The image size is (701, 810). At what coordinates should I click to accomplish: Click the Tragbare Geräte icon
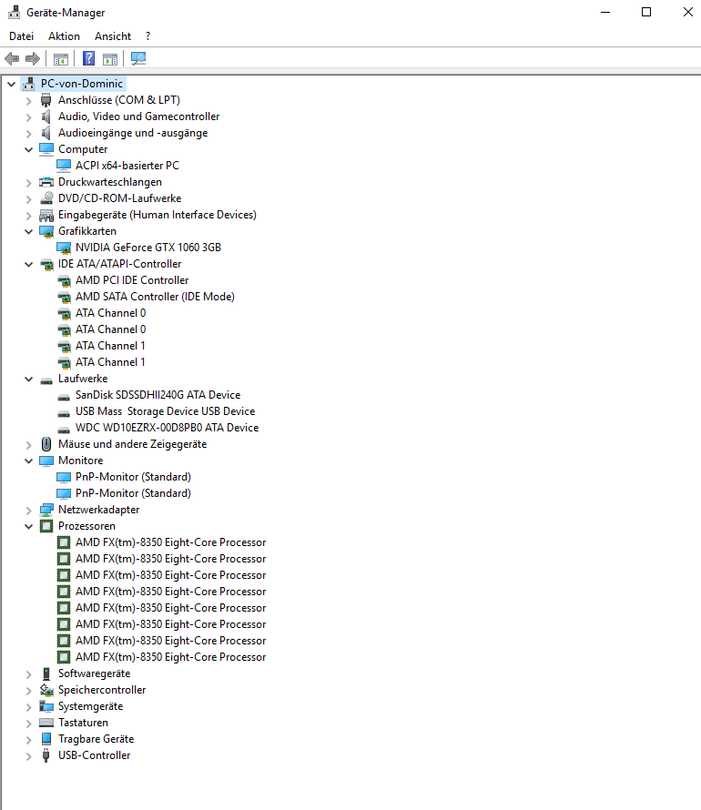46,739
